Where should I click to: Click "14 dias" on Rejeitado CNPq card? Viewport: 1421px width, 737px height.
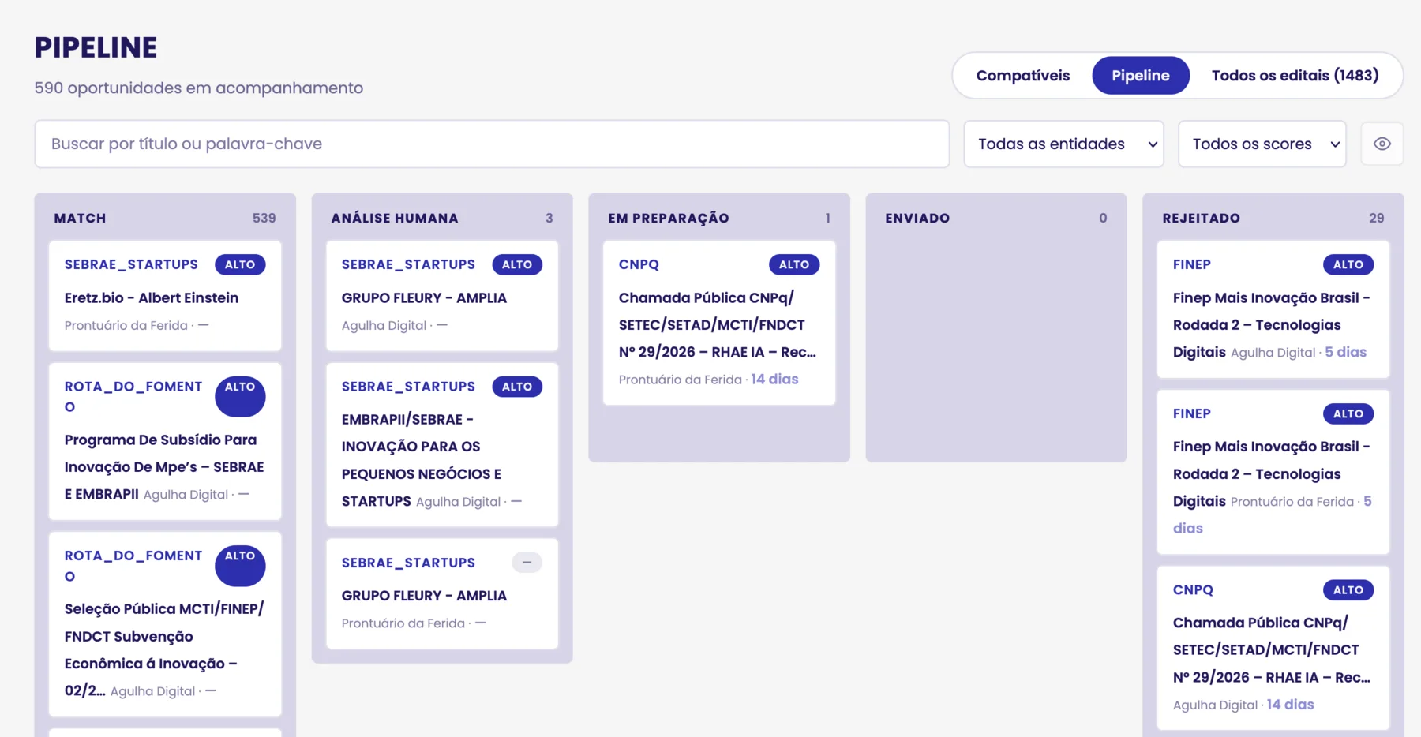pyautogui.click(x=1290, y=705)
